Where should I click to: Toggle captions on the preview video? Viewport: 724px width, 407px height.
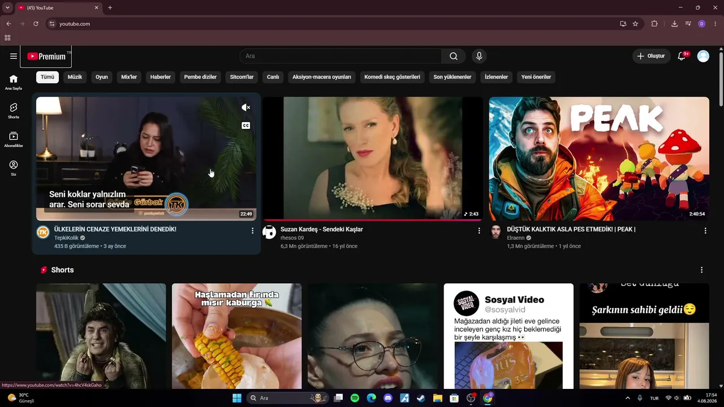point(245,125)
